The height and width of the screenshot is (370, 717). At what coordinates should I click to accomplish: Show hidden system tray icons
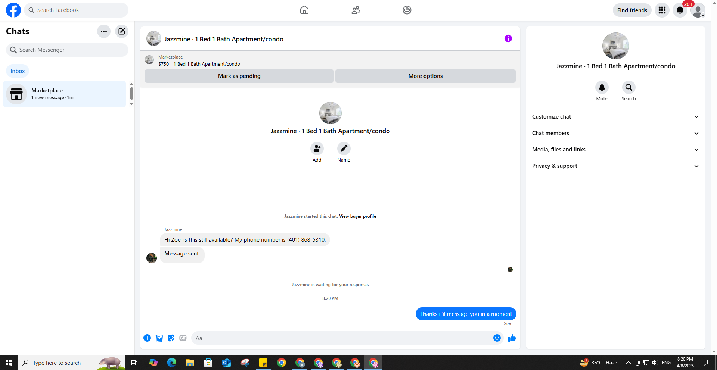628,363
